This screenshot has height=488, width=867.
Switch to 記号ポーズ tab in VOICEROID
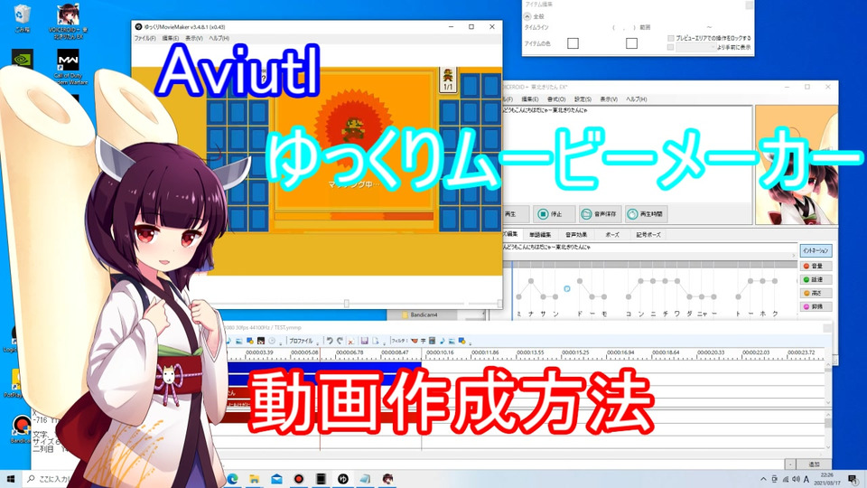[648, 235]
